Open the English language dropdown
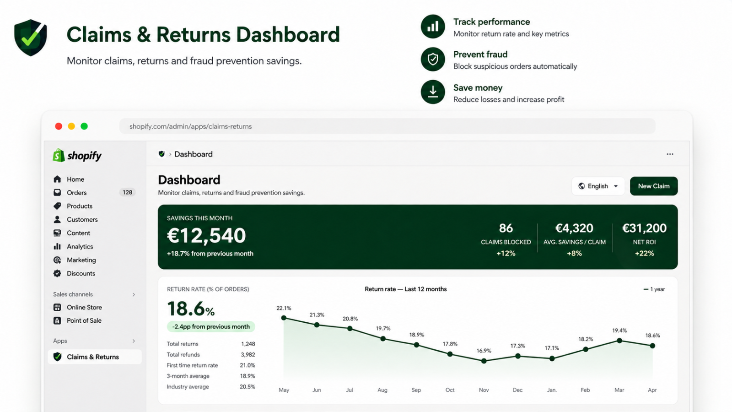Viewport: 732px width, 412px height. (598, 186)
